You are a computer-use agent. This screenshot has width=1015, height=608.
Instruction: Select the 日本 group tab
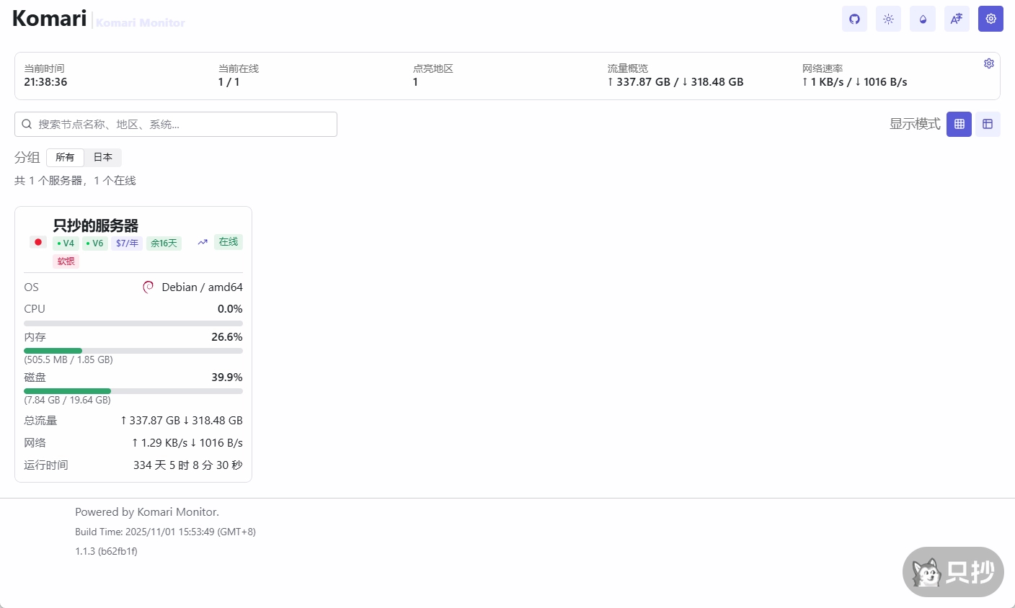coord(103,157)
